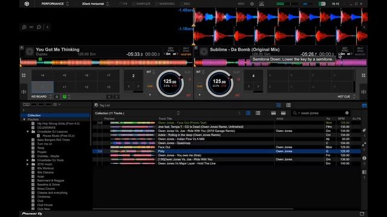Select track Owen Jones - Quadricep
Screen dimensions: 387x217
click(x=174, y=143)
